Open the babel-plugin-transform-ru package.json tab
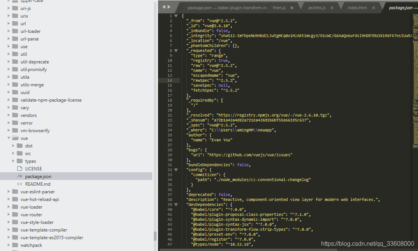The width and height of the screenshot is (418, 251). coord(227,8)
